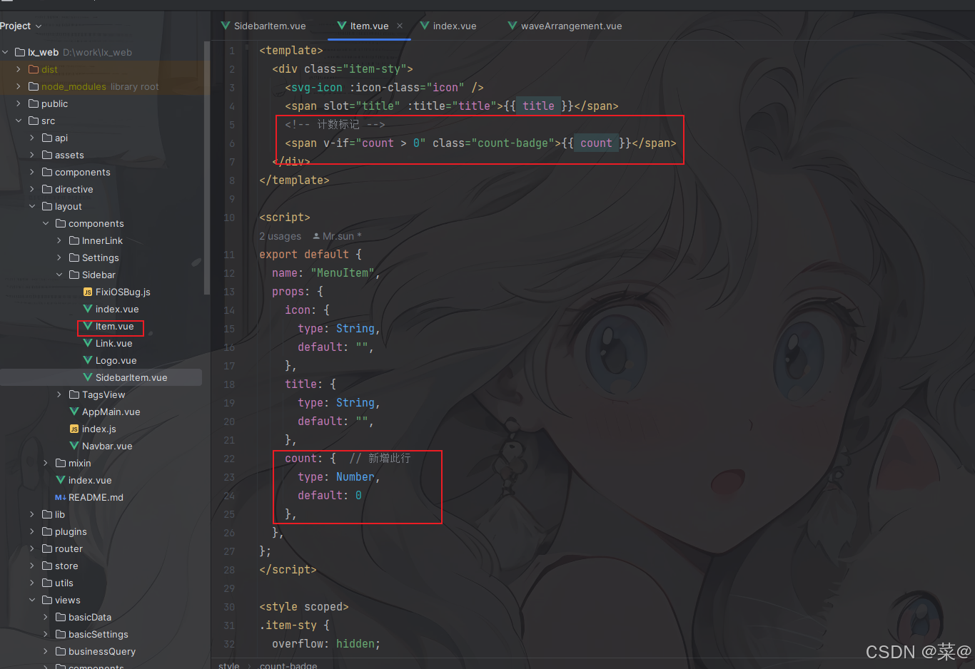Screen dimensions: 975x669
Task: Open Logo.vue in project tree
Action: 116,360
